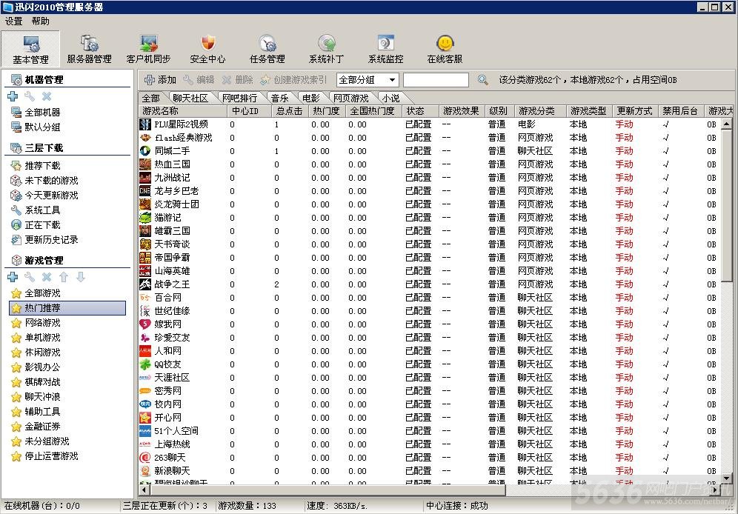
Task: Go to 任务管理 in the toolbar
Action: coord(267,49)
